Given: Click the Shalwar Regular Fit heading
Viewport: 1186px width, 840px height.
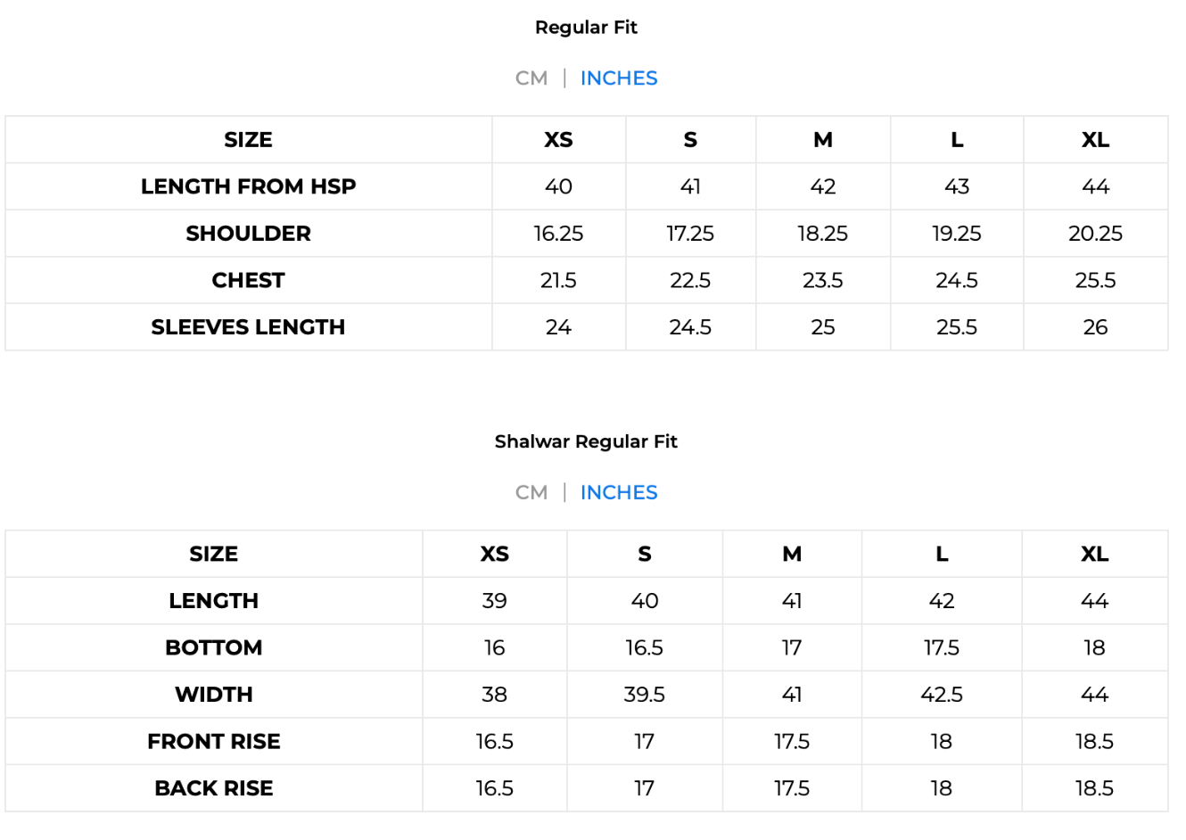Looking at the screenshot, I should (586, 441).
